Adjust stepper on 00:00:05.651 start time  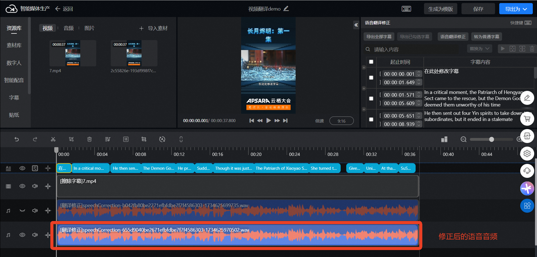pyautogui.click(x=419, y=116)
